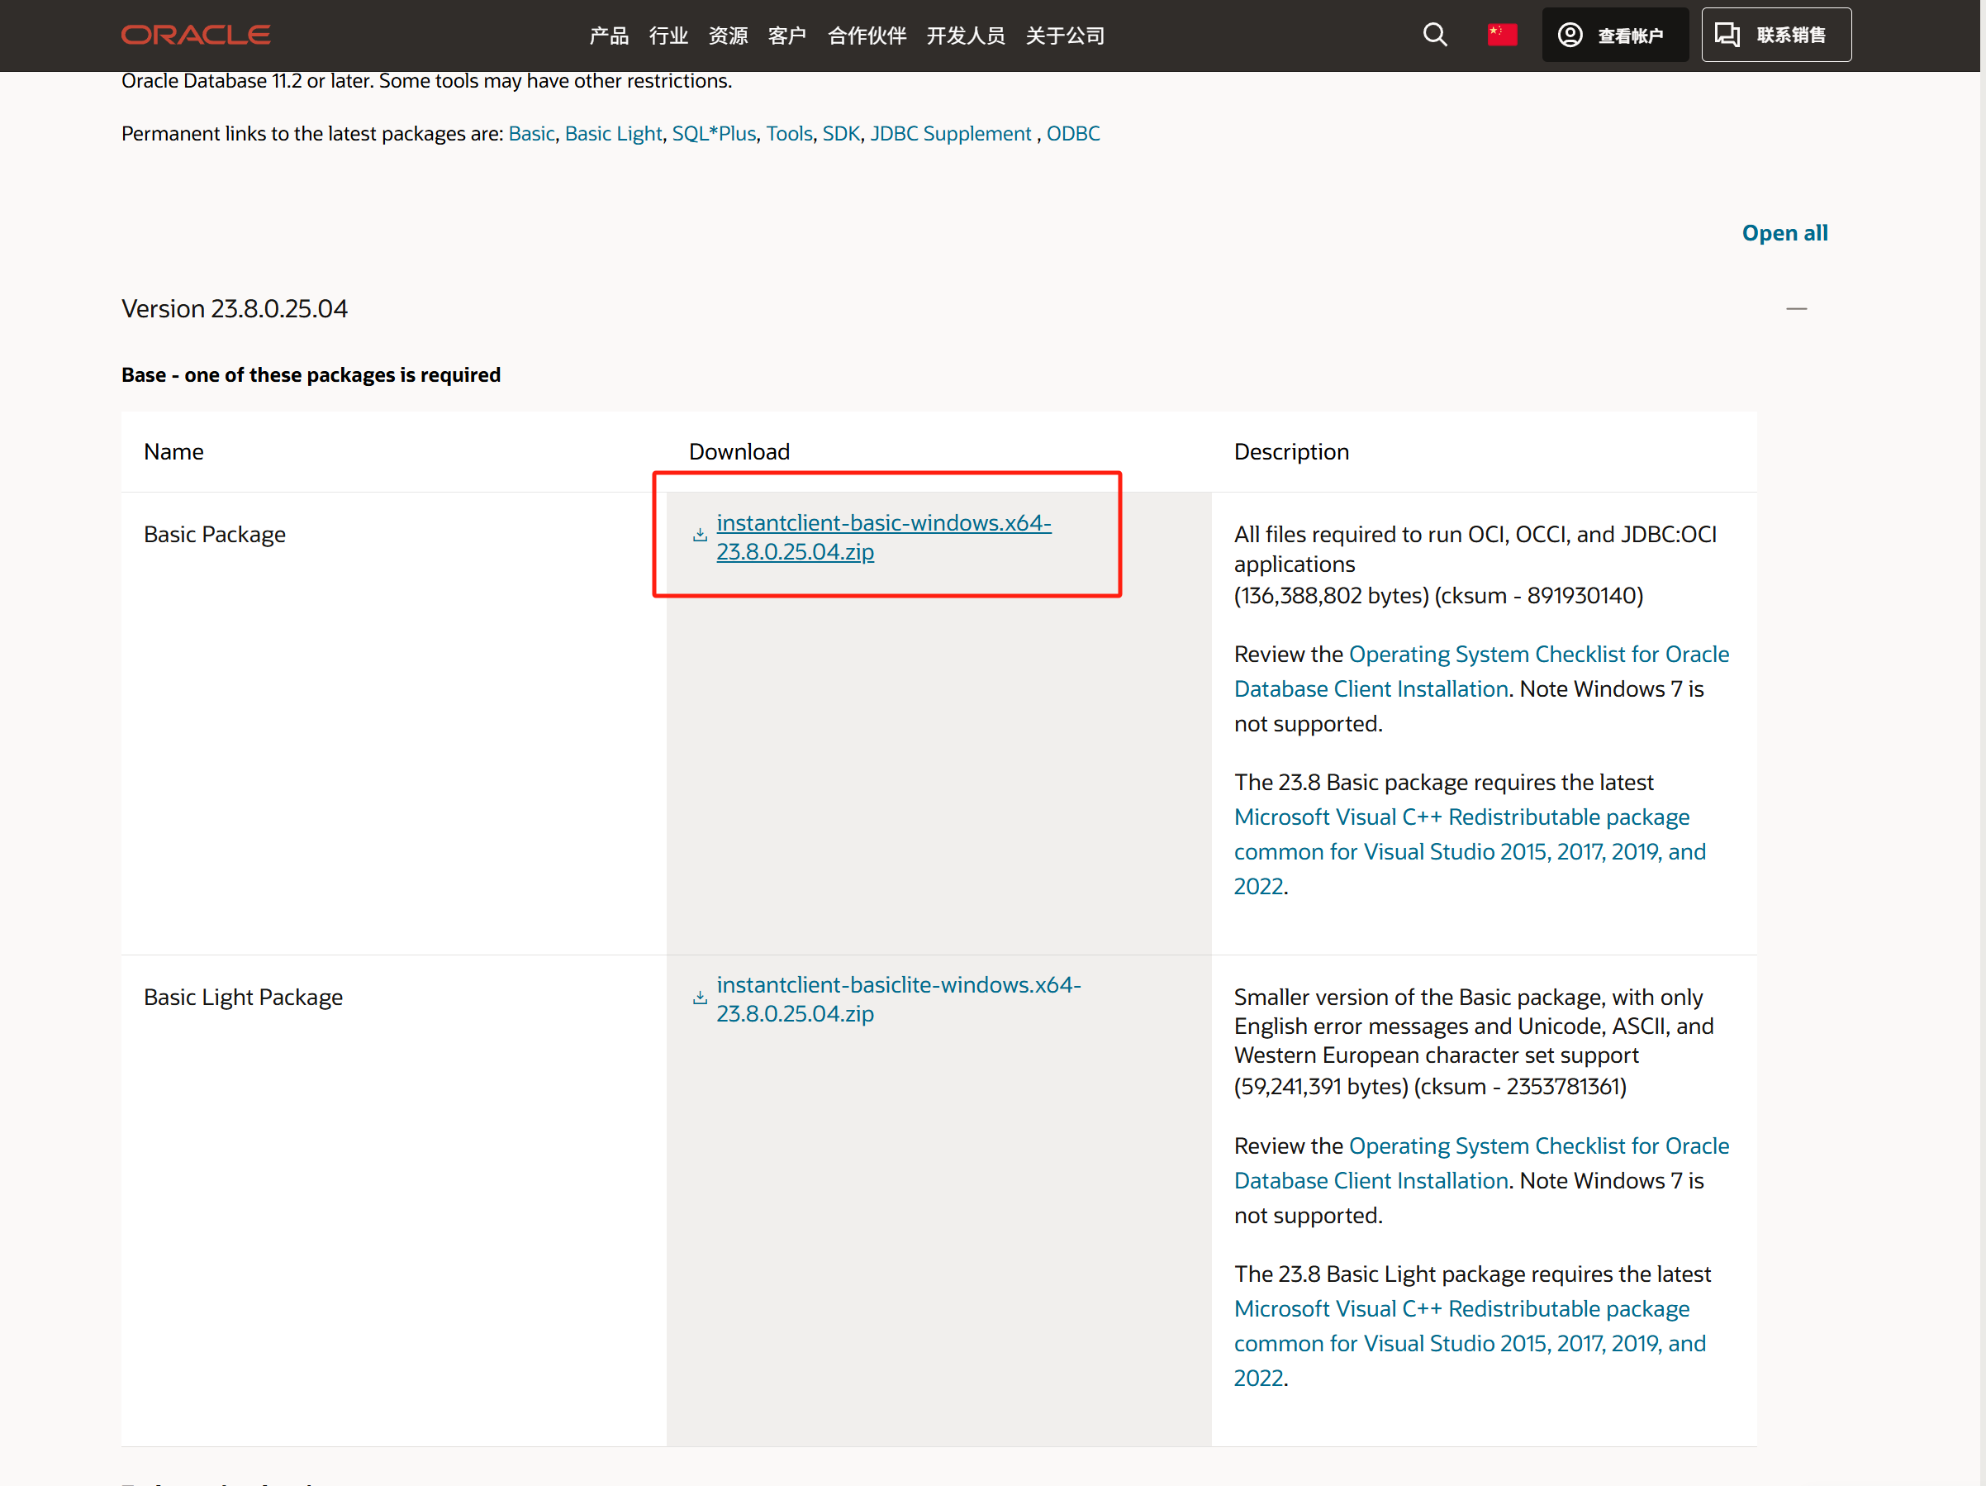Open the 开发人员 navigation menu
Viewport: 1986px width, 1486px height.
pyautogui.click(x=965, y=36)
